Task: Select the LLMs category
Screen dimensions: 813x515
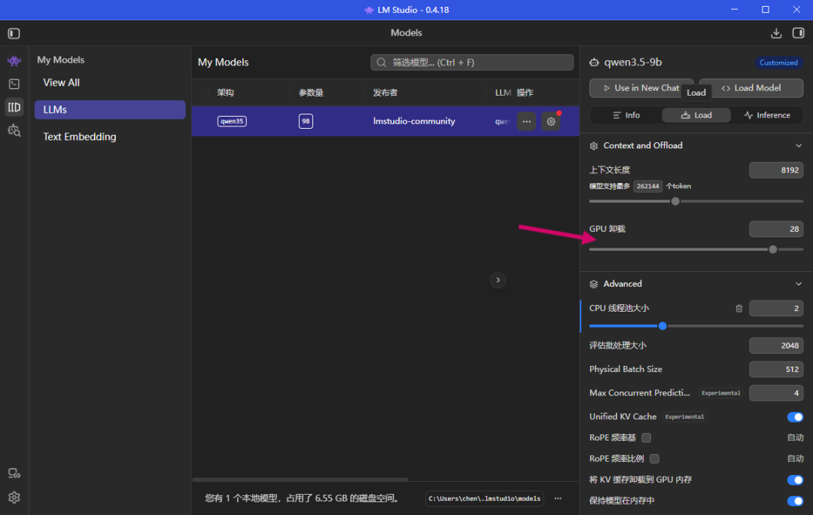Action: (x=110, y=109)
